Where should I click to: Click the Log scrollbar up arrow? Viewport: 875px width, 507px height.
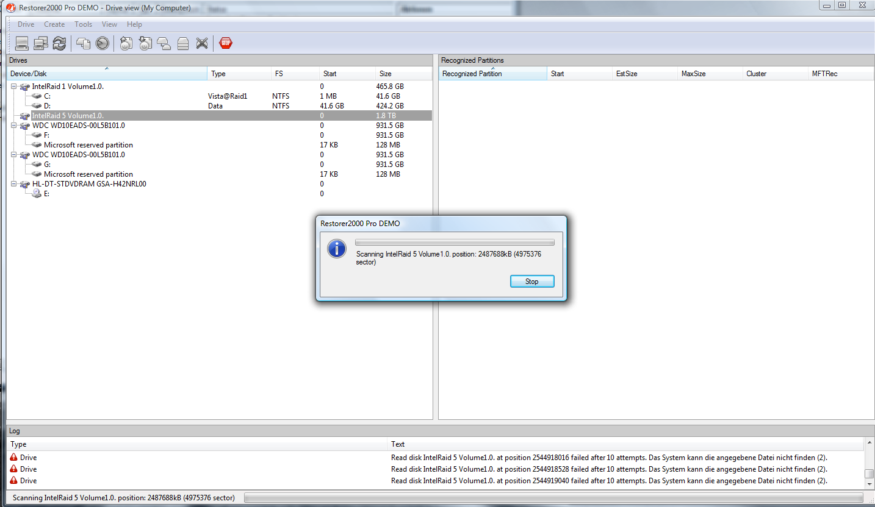(x=869, y=443)
